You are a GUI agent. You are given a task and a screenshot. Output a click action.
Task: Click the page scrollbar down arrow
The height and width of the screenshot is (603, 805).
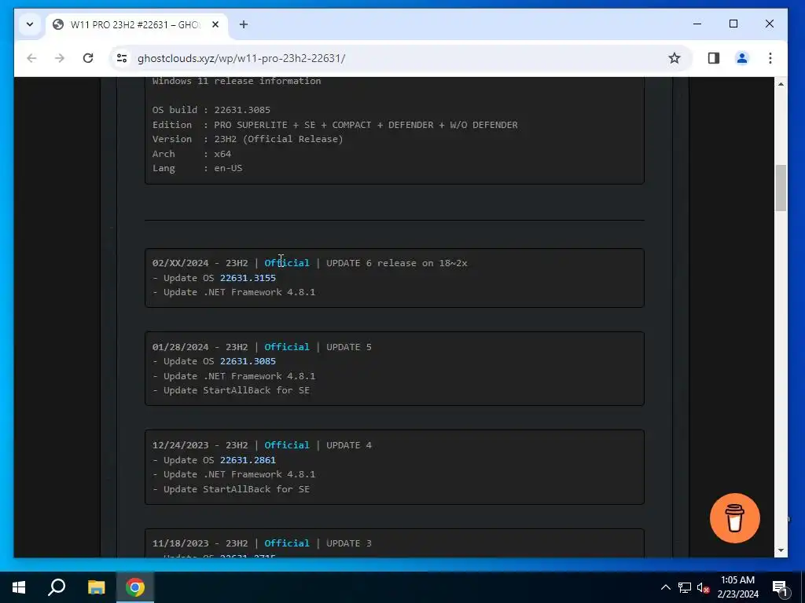pos(781,550)
